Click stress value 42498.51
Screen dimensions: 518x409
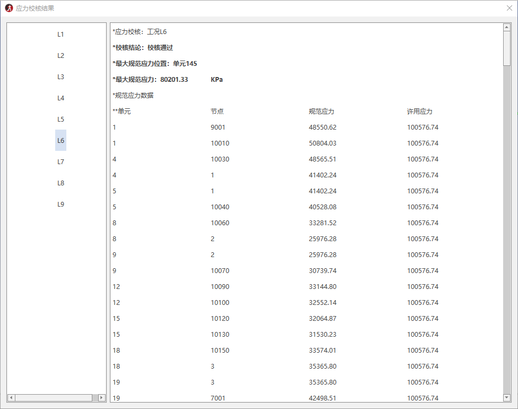click(323, 398)
